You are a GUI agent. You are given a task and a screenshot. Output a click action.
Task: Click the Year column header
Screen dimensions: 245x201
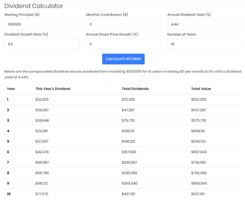click(11, 89)
